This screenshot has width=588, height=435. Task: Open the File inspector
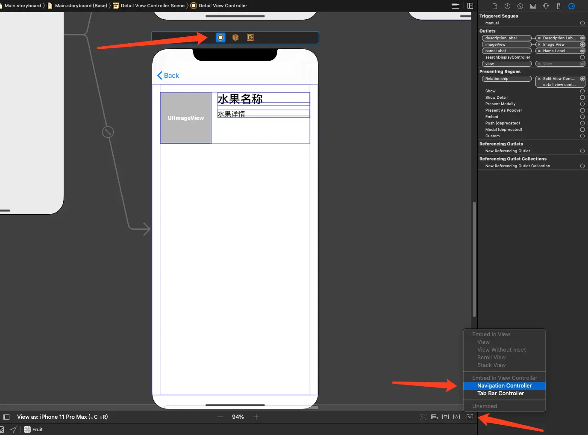click(x=494, y=6)
